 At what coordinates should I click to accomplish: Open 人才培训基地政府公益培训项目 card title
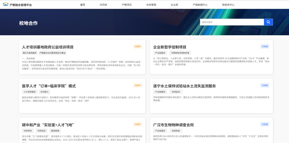pyautogui.click(x=48, y=47)
